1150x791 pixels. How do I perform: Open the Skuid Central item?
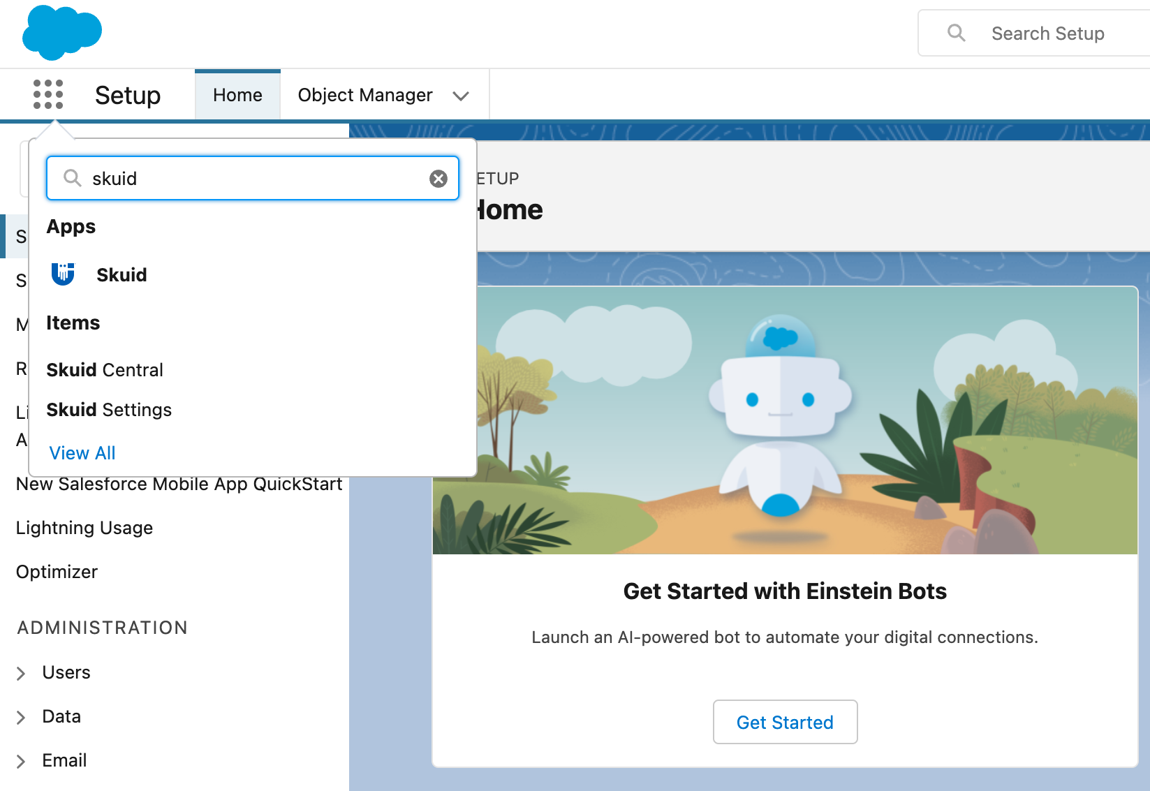click(x=105, y=370)
